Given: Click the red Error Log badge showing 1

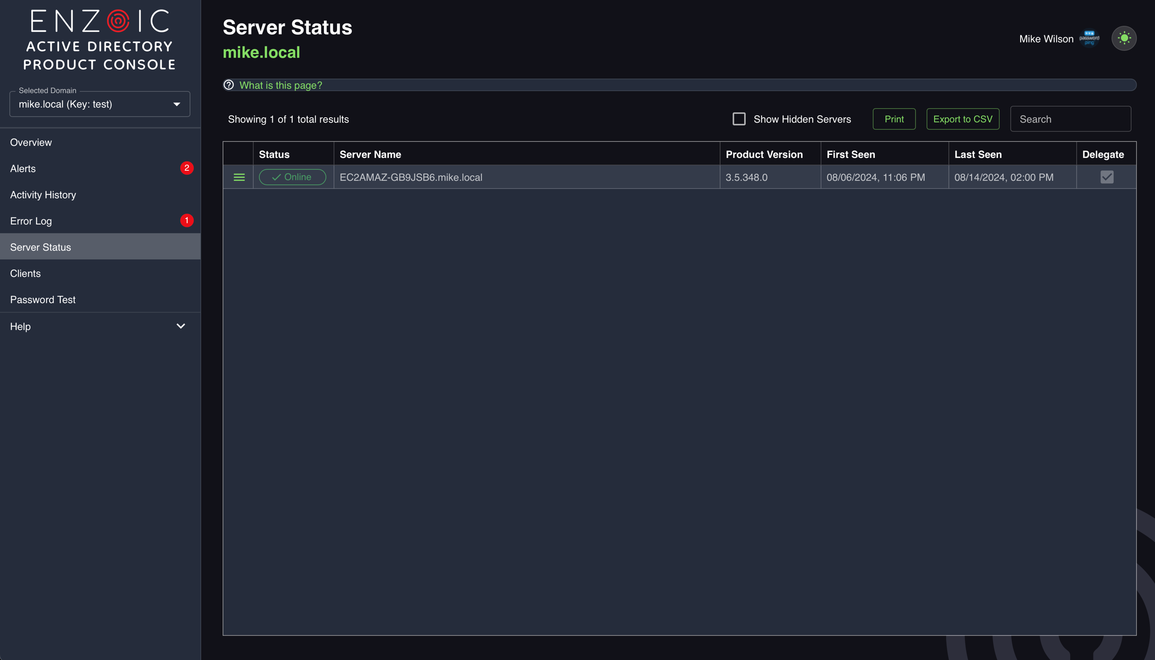Looking at the screenshot, I should pos(186,221).
